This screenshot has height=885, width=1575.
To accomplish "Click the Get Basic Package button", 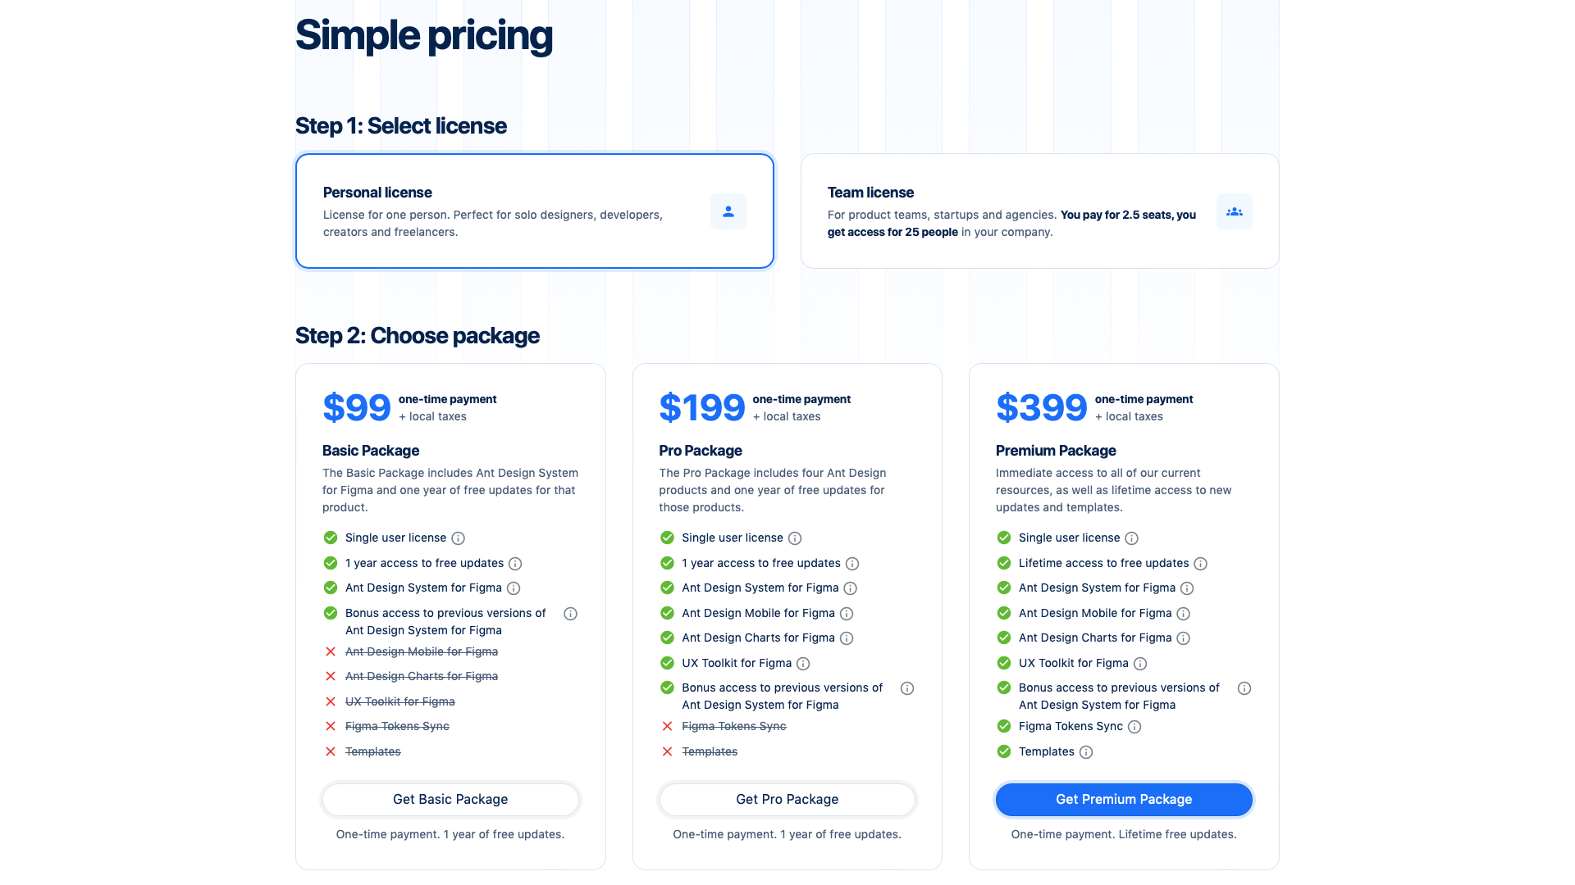I will [450, 800].
